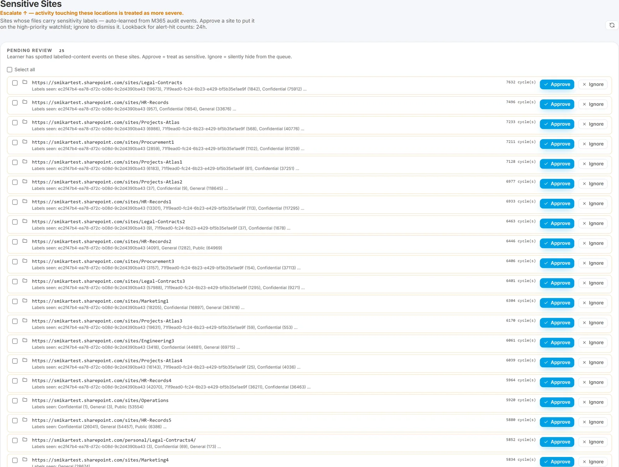Click folder icon beside Procurement1 site

pyautogui.click(x=25, y=141)
